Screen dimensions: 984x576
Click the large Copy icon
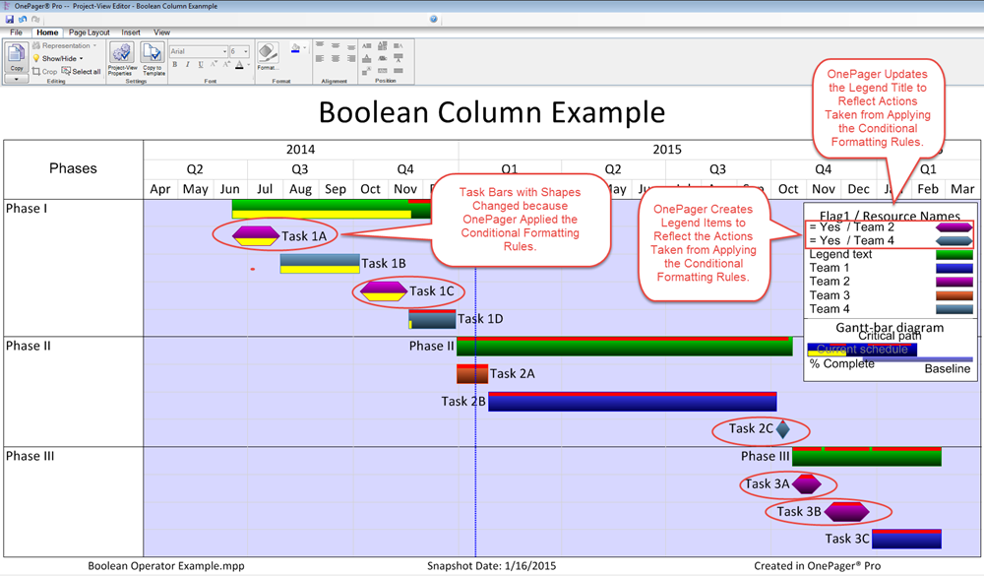point(16,56)
